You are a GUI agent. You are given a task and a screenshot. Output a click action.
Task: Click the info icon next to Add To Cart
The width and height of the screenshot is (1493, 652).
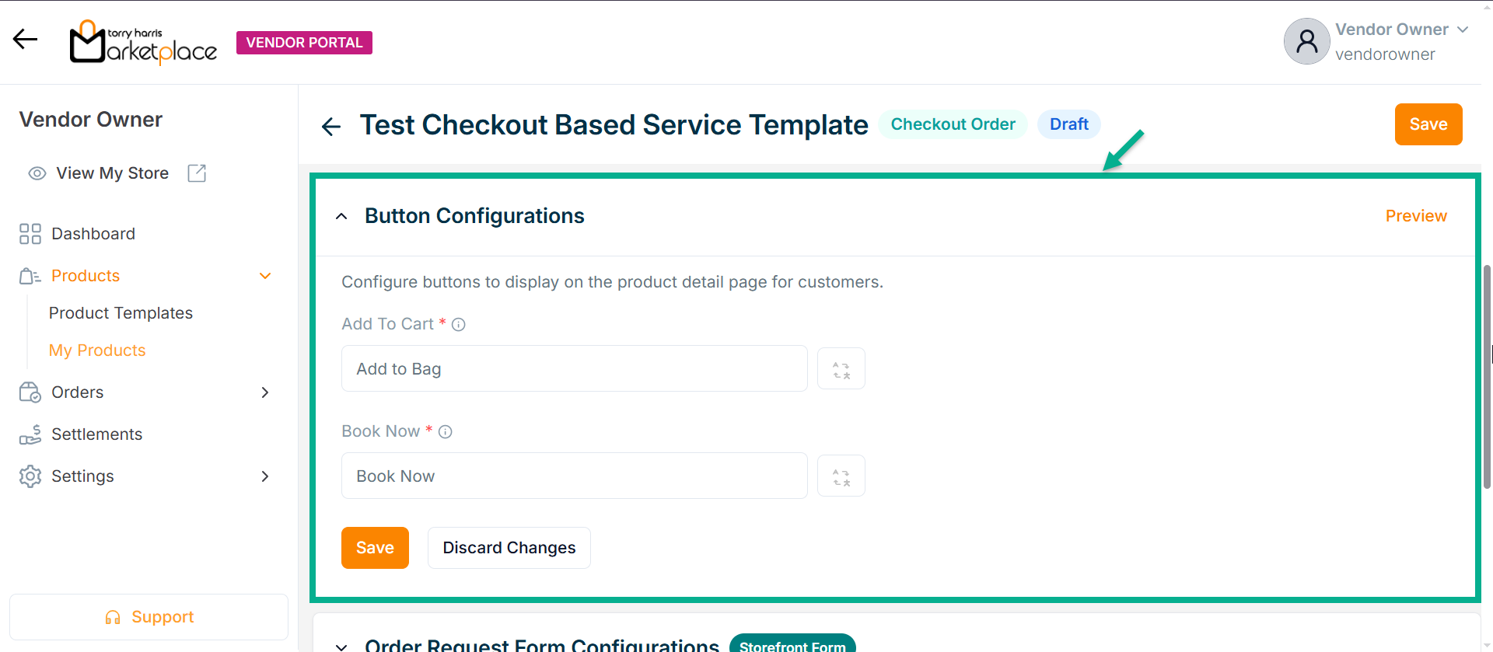pos(459,325)
